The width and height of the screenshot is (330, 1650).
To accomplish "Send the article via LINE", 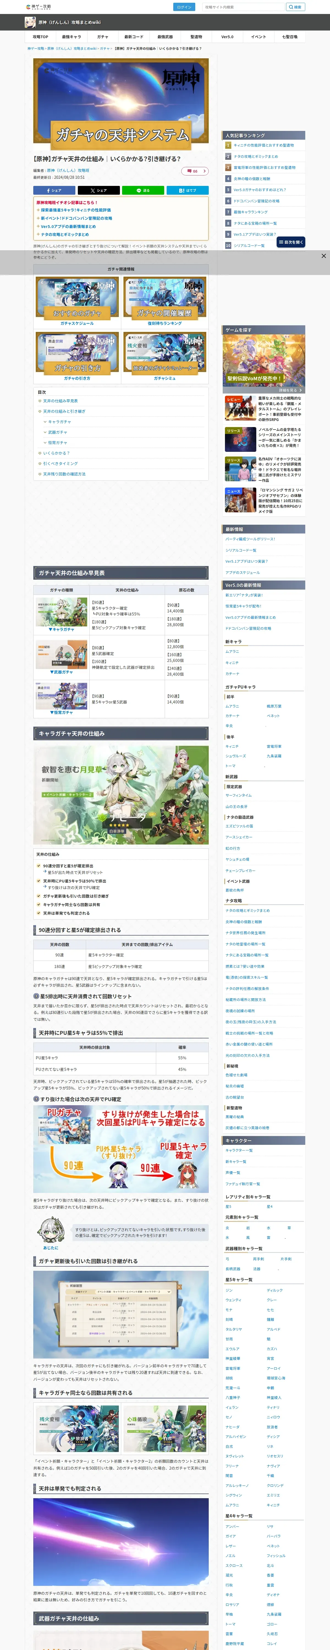I will (x=143, y=190).
